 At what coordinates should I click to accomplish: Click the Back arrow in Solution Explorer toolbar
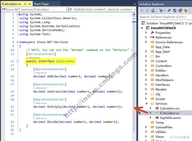142,11
